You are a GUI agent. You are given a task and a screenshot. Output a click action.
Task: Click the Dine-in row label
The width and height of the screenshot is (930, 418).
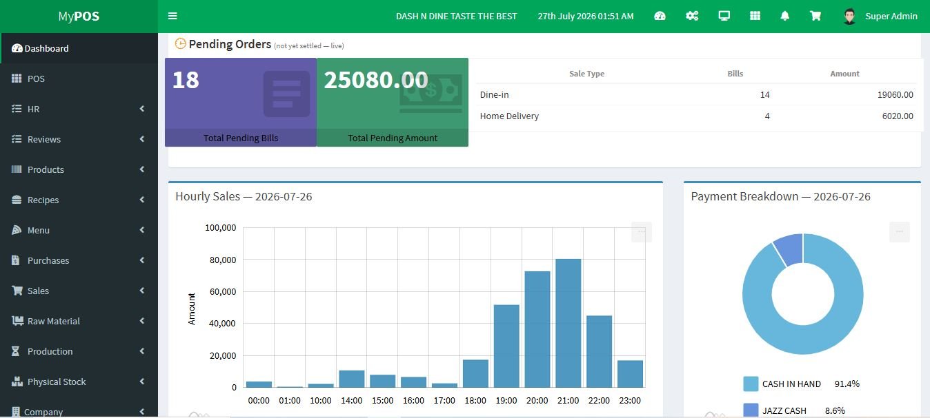[495, 94]
